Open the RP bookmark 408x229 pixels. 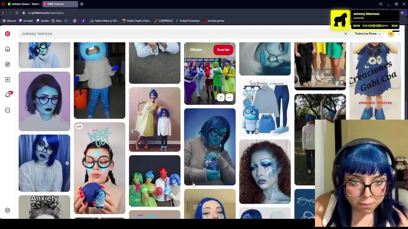66,21
